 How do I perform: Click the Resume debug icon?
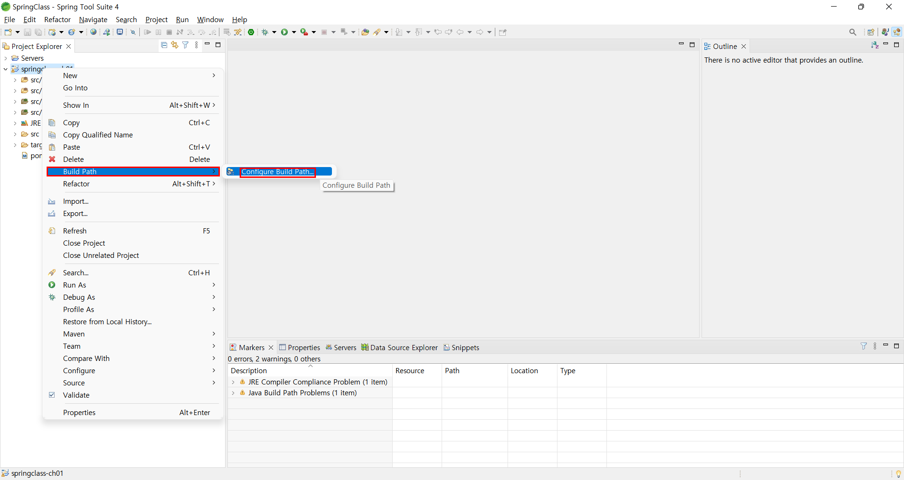click(x=147, y=32)
